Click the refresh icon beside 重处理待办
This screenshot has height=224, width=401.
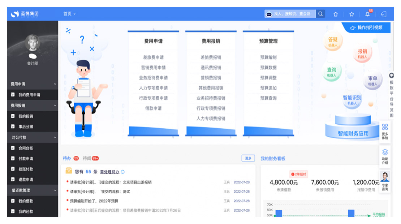pos(123,172)
